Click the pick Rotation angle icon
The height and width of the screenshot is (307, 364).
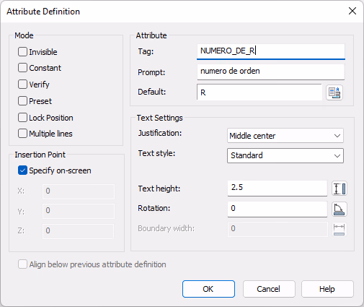point(339,209)
